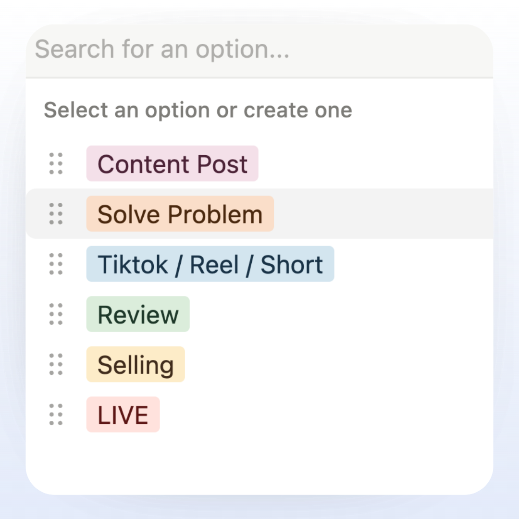The width and height of the screenshot is (519, 519).
Task: Click the drag handle beside Selling
Action: (56, 364)
